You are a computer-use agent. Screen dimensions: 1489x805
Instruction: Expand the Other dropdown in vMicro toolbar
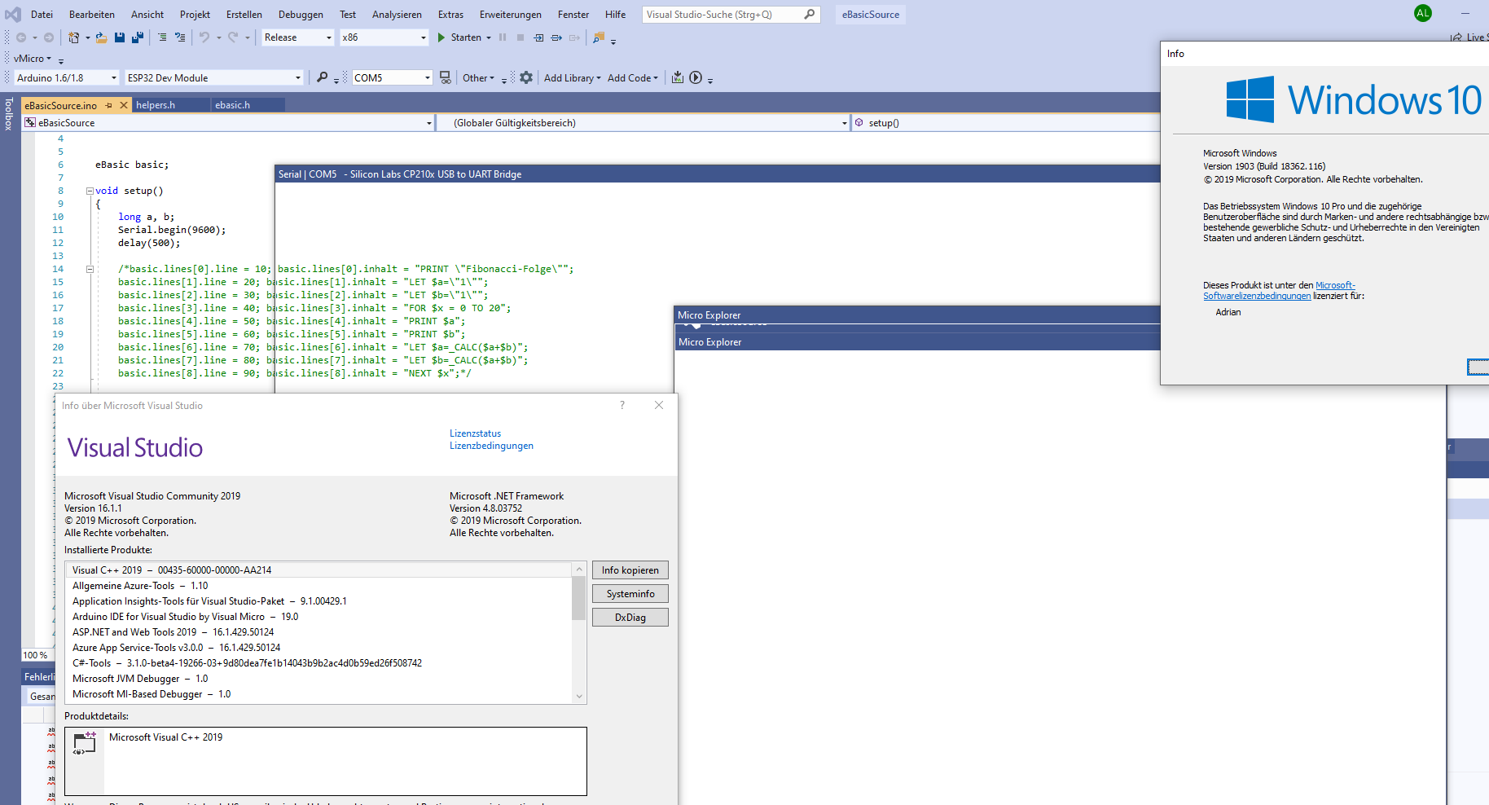tap(478, 77)
